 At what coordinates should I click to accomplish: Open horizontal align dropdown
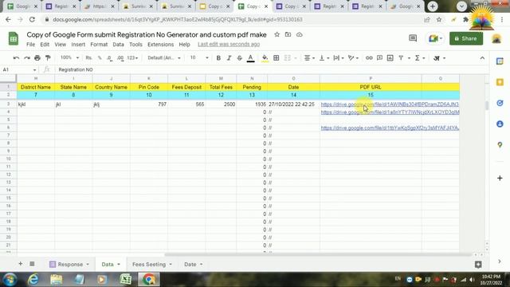309,58
